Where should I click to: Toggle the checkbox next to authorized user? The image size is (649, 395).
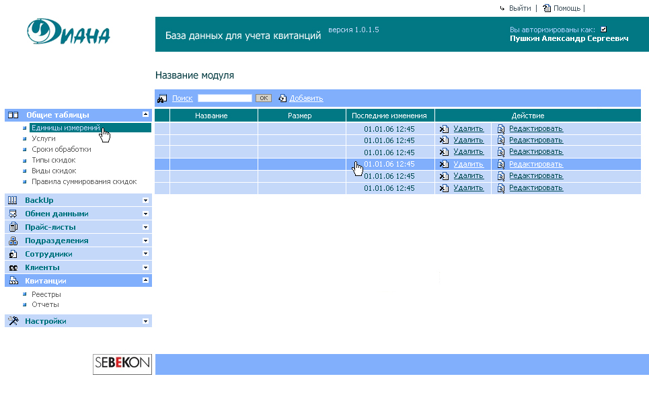click(x=603, y=30)
